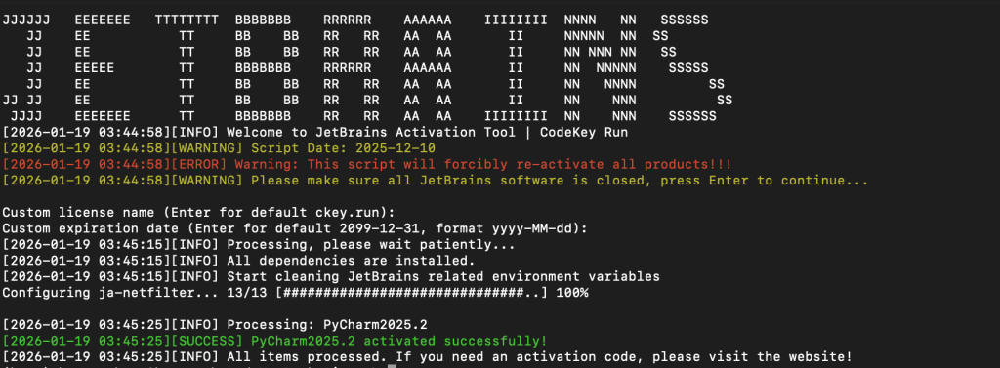Click the '100%' progress value
Viewport: 1000px width, 368px height.
(572, 293)
